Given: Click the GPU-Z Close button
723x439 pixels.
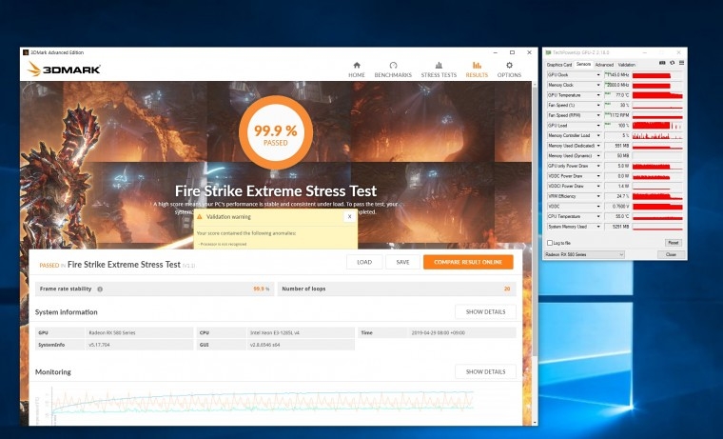Looking at the screenshot, I should [x=671, y=254].
